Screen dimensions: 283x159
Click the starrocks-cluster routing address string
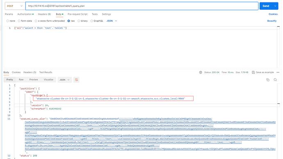pos(110,99)
